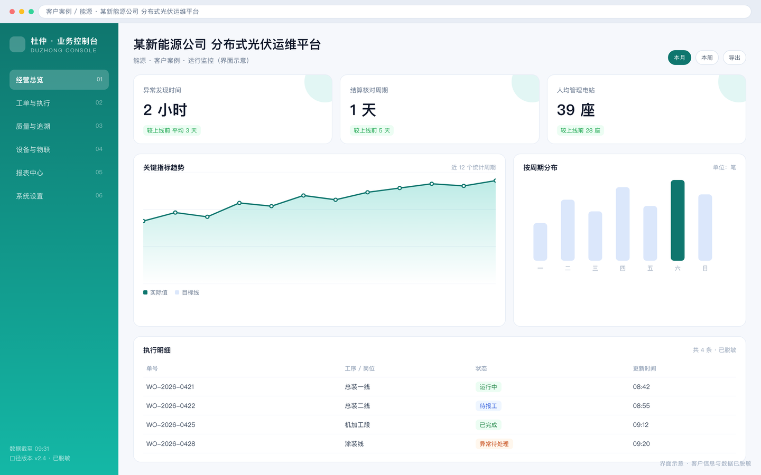Open work order WO-2026-0425

pyautogui.click(x=171, y=425)
